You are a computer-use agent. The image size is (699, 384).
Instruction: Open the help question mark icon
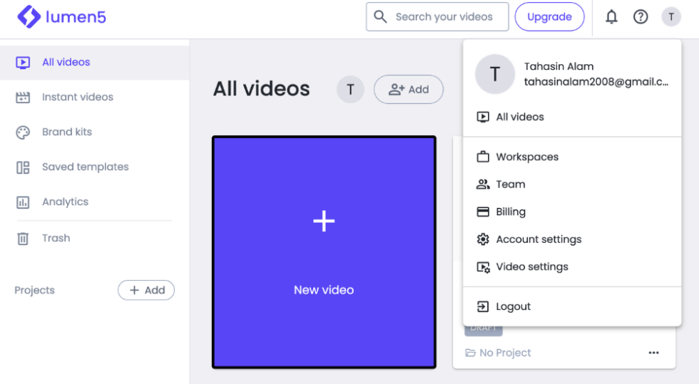tap(641, 17)
